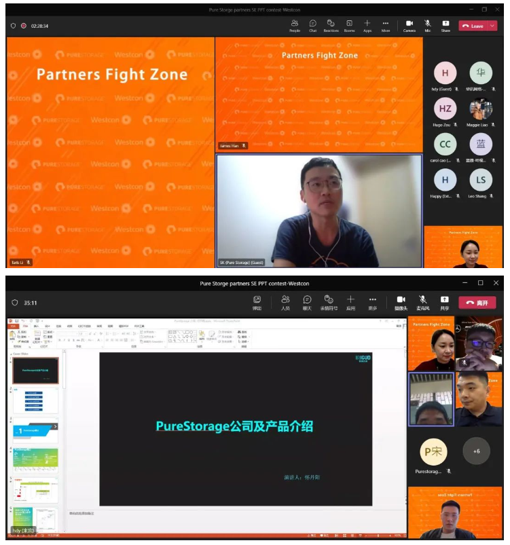Select the 'P宋' Purestorage participant avatar
This screenshot has width=510, height=545.
[433, 451]
